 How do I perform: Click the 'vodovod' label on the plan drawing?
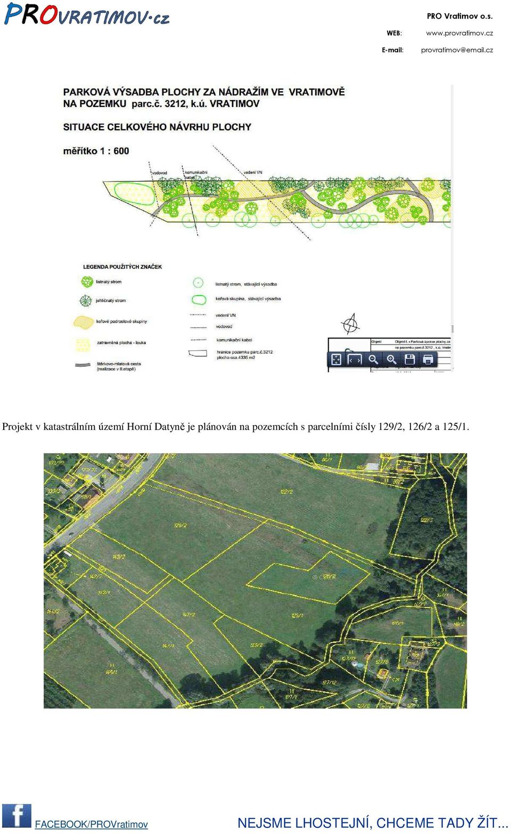click(x=160, y=173)
